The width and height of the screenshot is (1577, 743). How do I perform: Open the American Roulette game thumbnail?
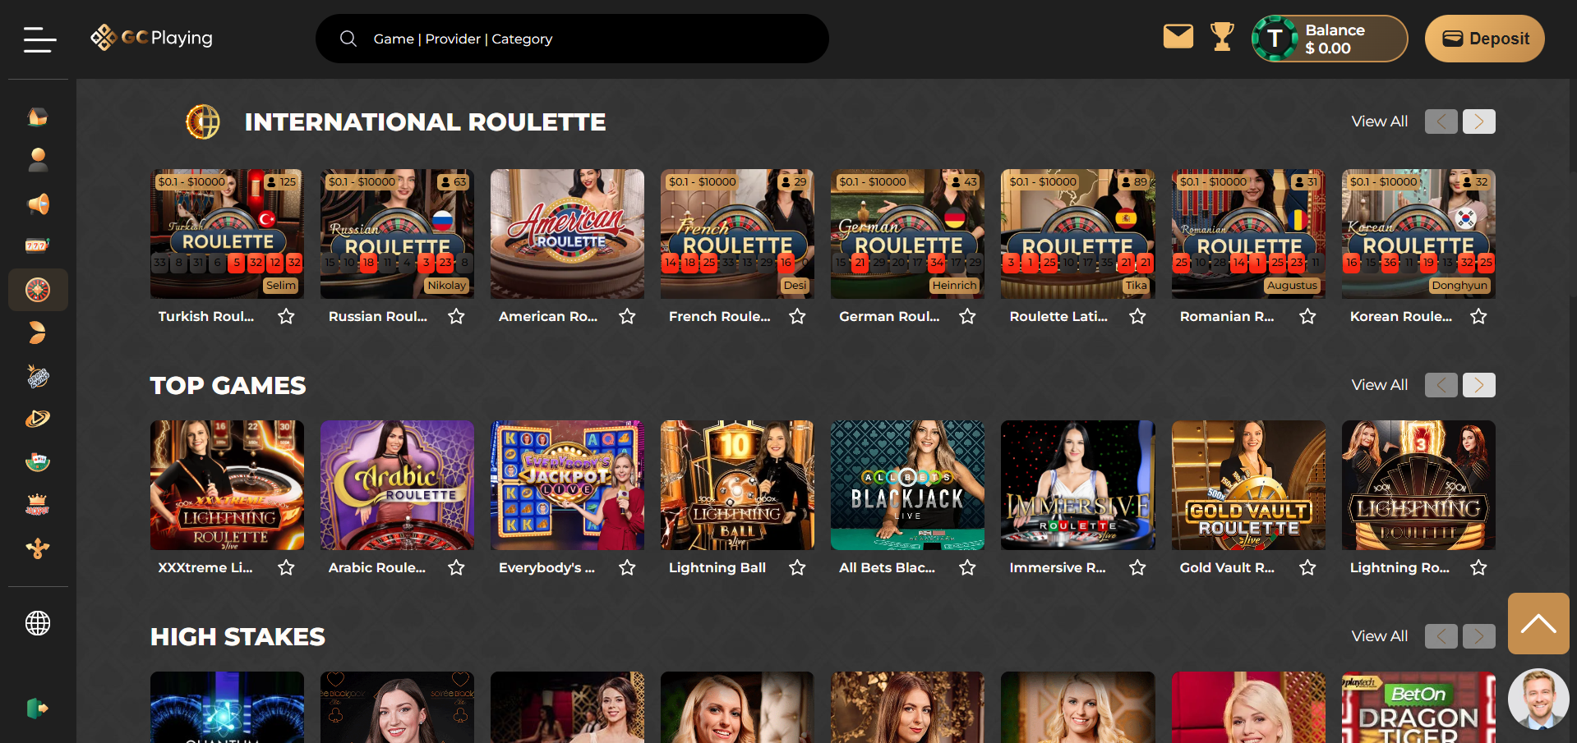(567, 234)
